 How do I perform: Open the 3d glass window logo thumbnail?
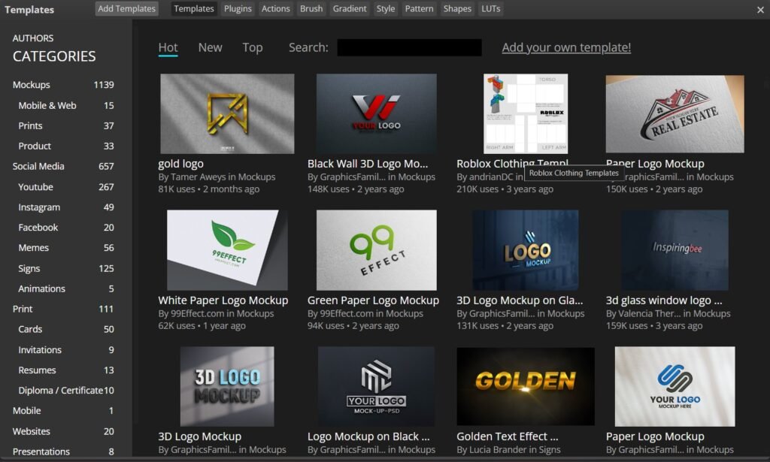[675, 250]
